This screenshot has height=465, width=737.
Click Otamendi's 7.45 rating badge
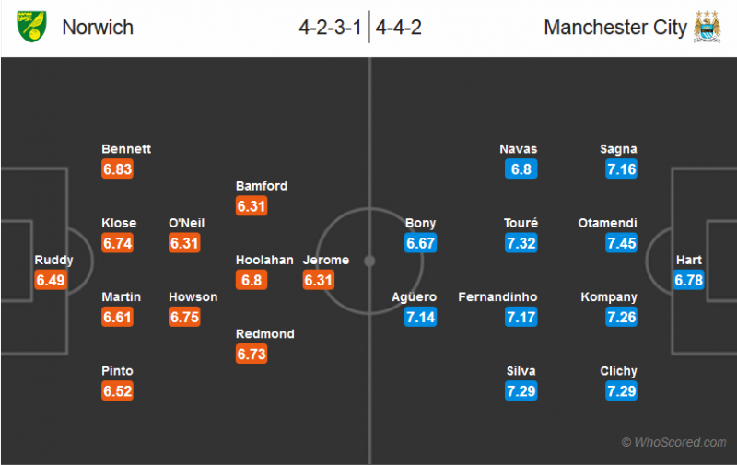tap(621, 243)
